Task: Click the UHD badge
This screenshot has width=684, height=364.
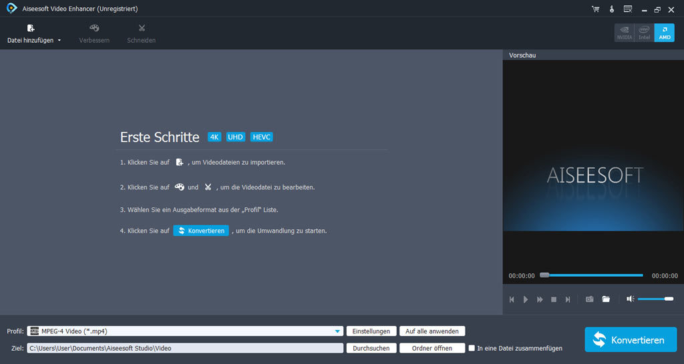Action: pyautogui.click(x=236, y=137)
